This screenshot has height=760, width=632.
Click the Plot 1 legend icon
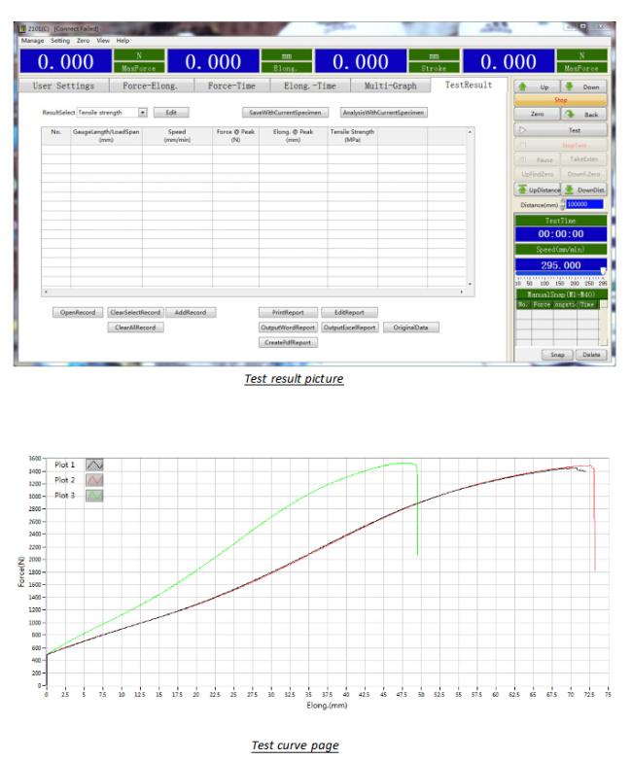95,466
